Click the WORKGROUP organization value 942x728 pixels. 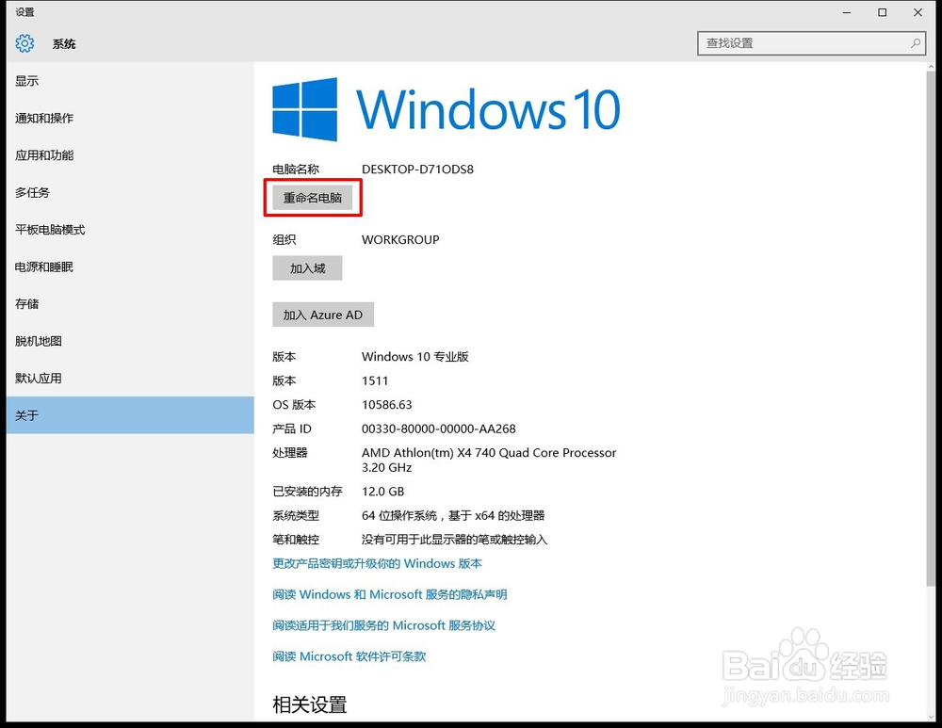point(400,239)
